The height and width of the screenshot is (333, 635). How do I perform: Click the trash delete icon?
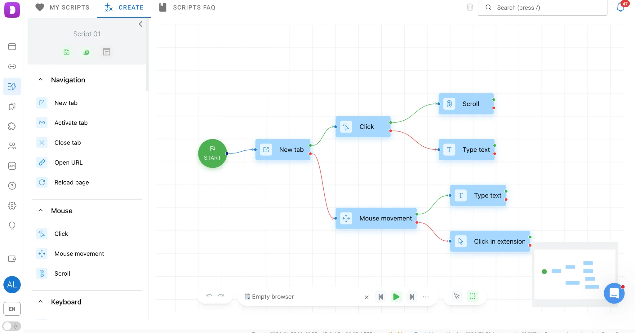(470, 7)
